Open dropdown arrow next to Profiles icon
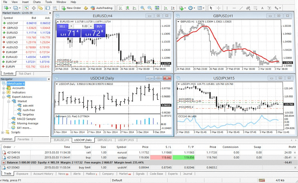Image resolution: width=298 pixels, height=183 pixels. (x=19, y=8)
